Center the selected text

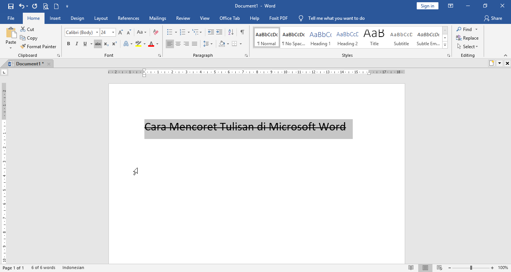(x=178, y=44)
